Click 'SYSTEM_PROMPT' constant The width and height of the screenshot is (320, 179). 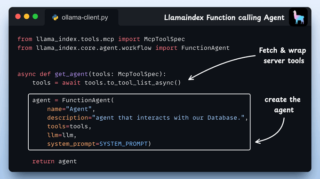(123, 144)
